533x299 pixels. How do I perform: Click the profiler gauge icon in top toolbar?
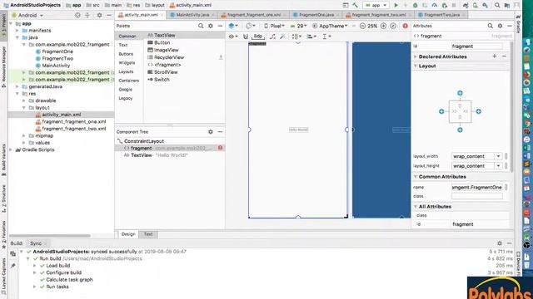(x=435, y=5)
